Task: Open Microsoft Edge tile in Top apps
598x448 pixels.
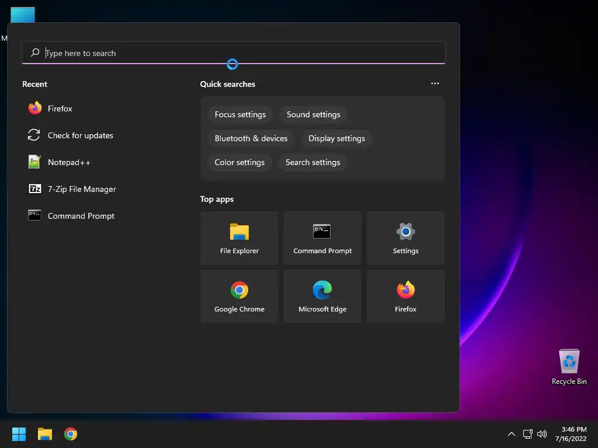Action: (x=322, y=296)
